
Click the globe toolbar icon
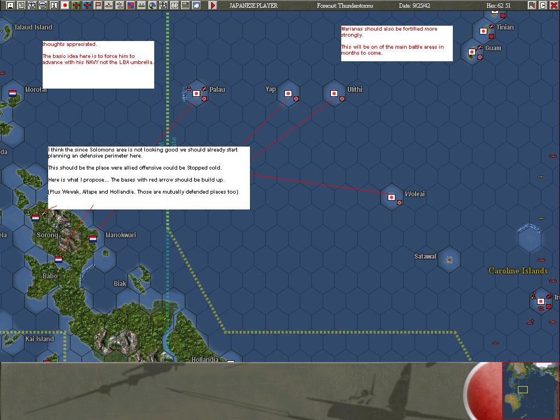click(153, 5)
